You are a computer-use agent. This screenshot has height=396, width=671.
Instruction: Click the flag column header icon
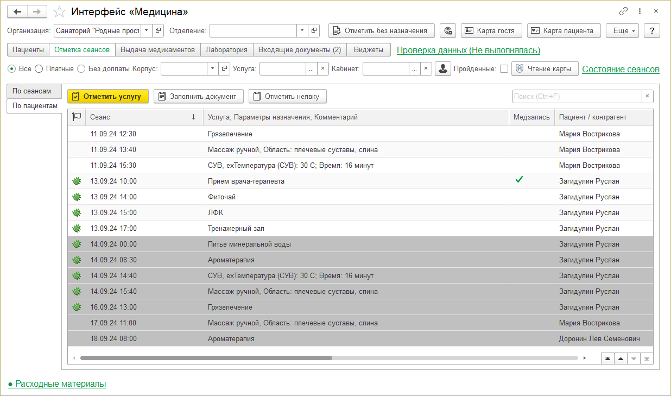click(x=77, y=117)
